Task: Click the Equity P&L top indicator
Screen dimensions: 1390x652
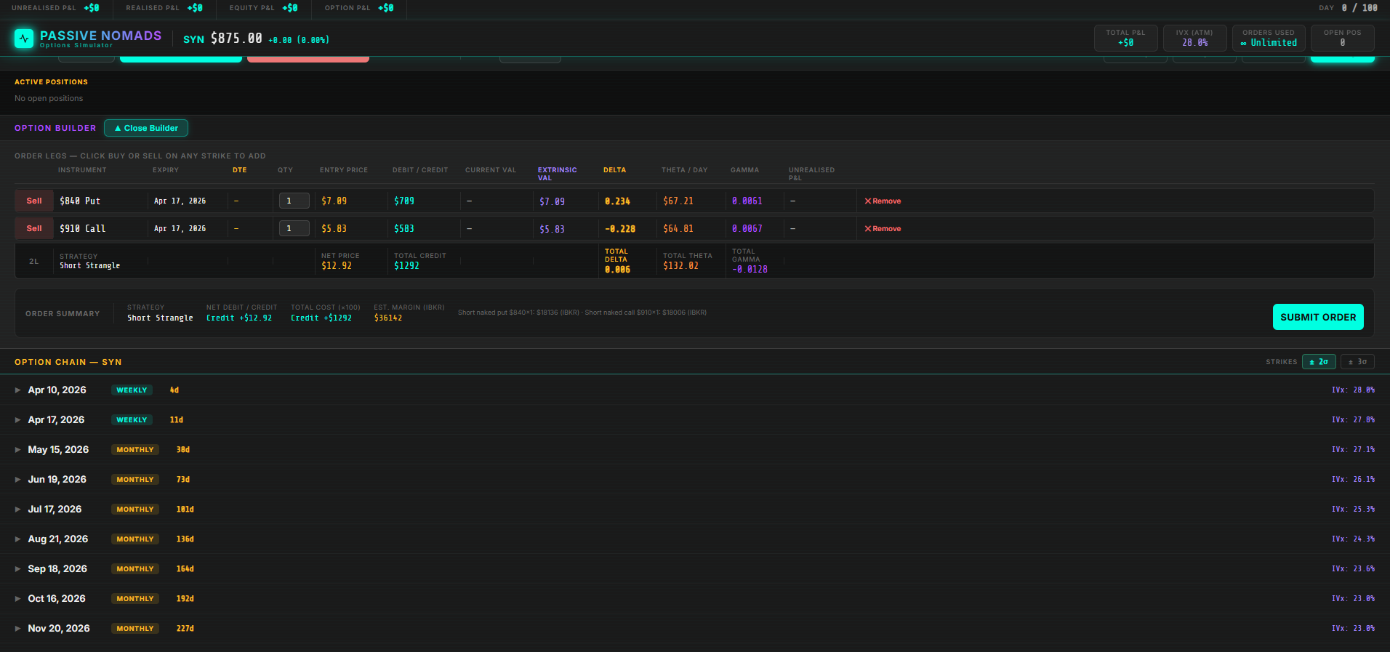Action: click(263, 8)
